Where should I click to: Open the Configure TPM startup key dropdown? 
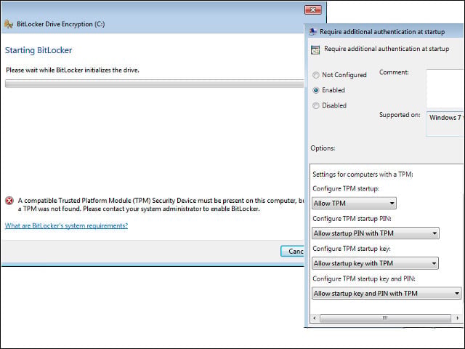375,263
